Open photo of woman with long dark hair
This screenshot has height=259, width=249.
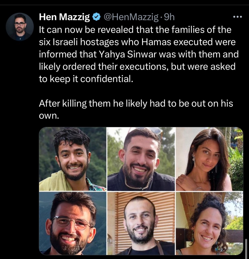pos(209,159)
